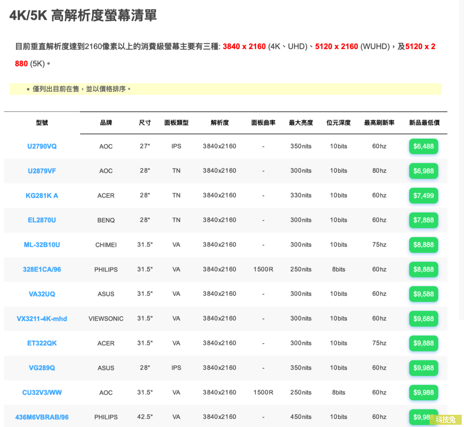Click 75hz in ET322QK row

point(379,343)
